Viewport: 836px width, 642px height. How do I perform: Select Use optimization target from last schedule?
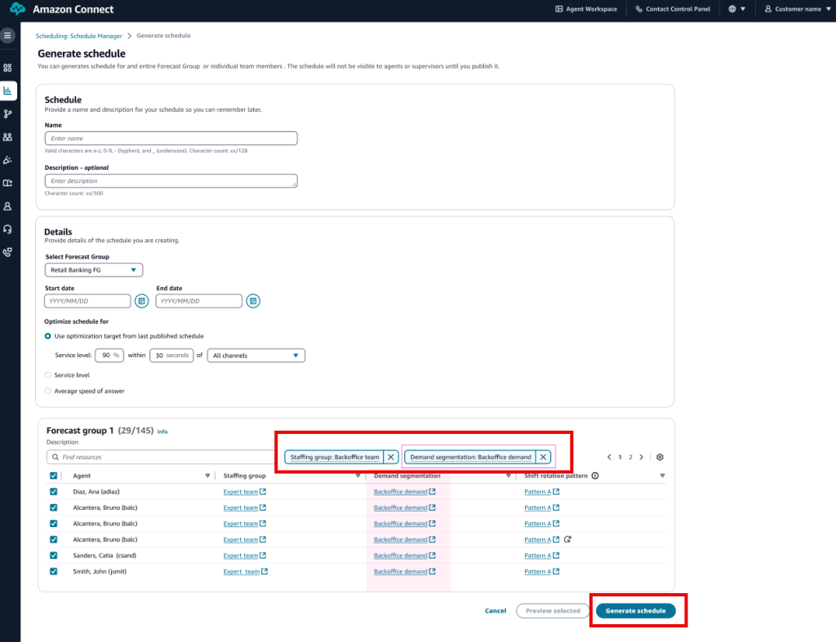click(x=48, y=336)
